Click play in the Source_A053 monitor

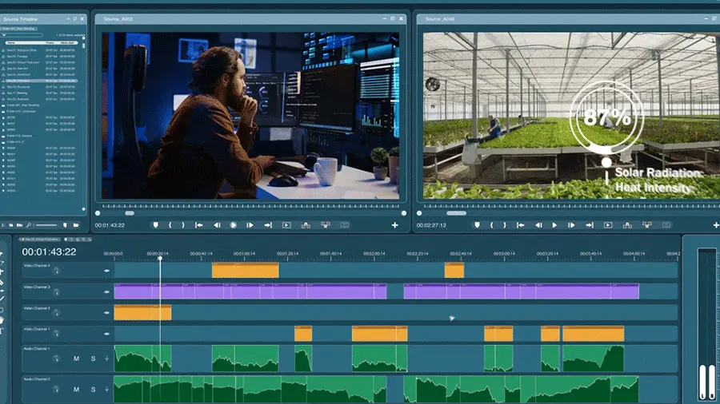(234, 225)
